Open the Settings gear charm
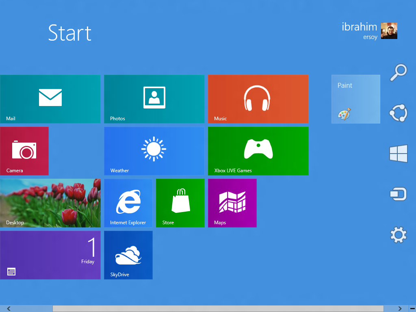 coord(398,234)
